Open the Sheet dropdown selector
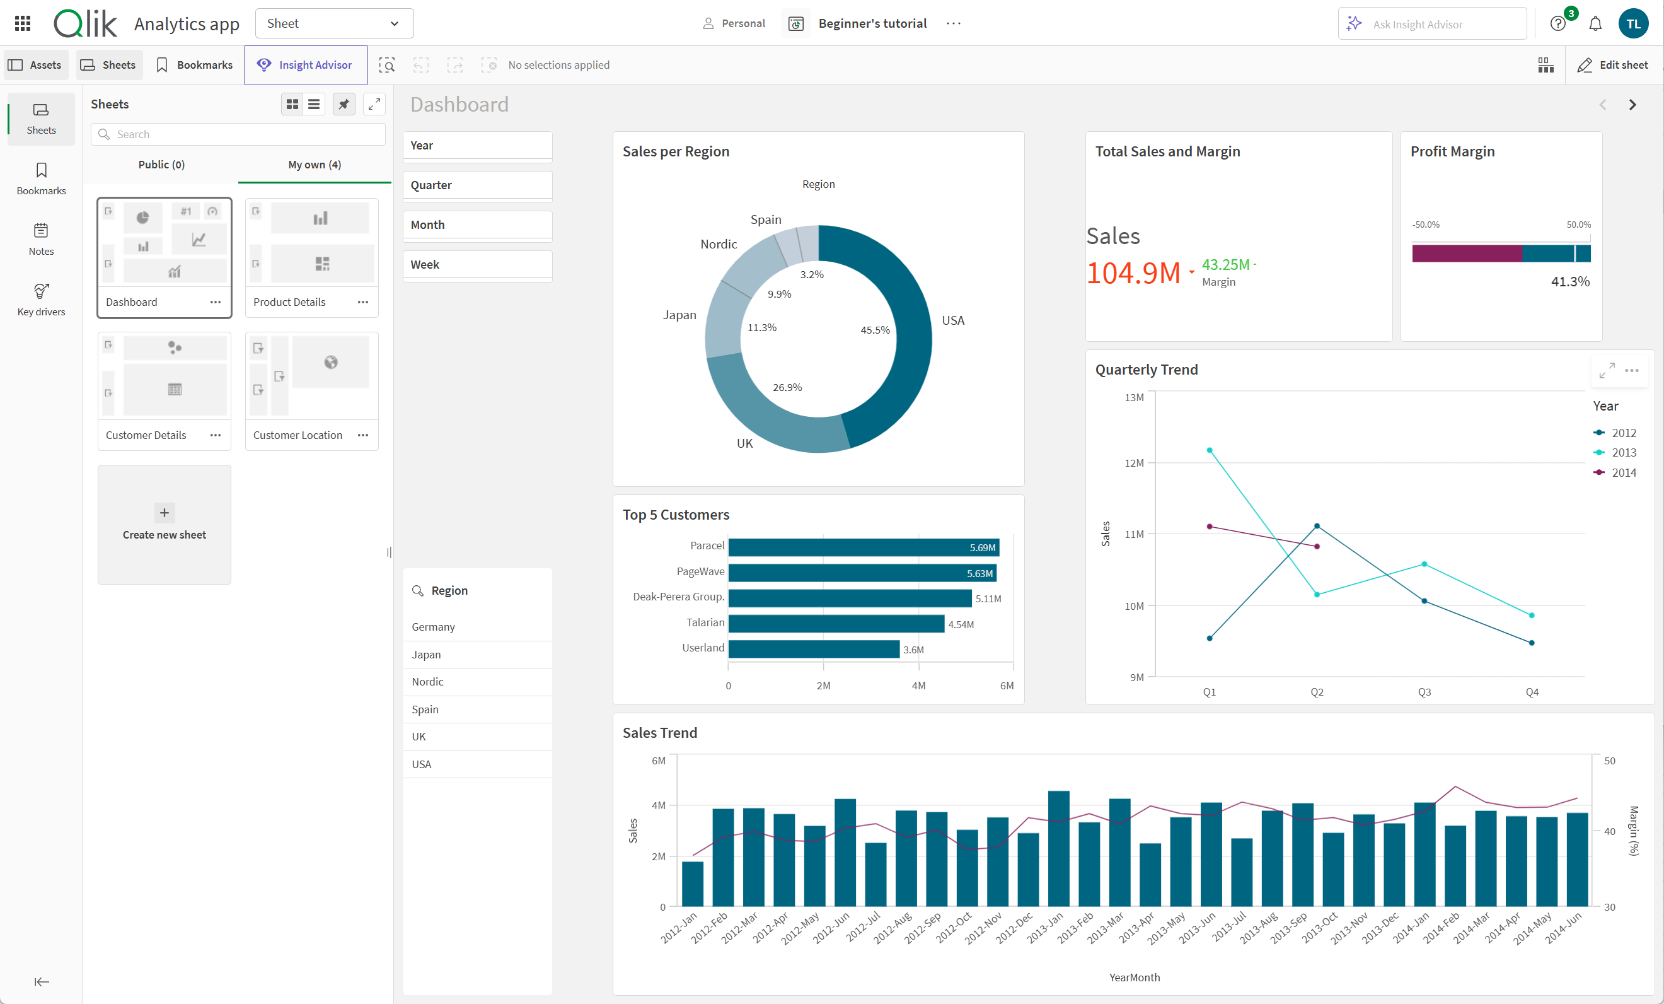 (x=333, y=23)
